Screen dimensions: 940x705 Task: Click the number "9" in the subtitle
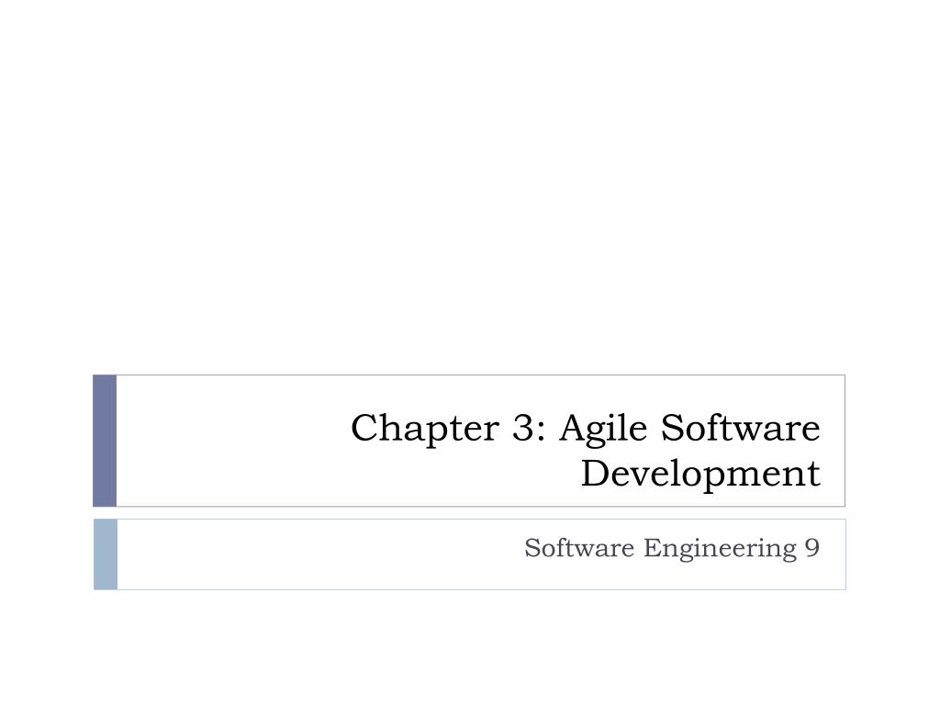(x=811, y=548)
